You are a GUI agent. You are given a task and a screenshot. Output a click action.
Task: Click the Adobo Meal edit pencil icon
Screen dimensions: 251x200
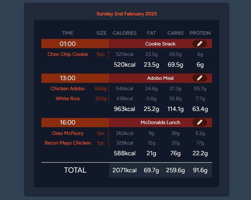pyautogui.click(x=199, y=78)
